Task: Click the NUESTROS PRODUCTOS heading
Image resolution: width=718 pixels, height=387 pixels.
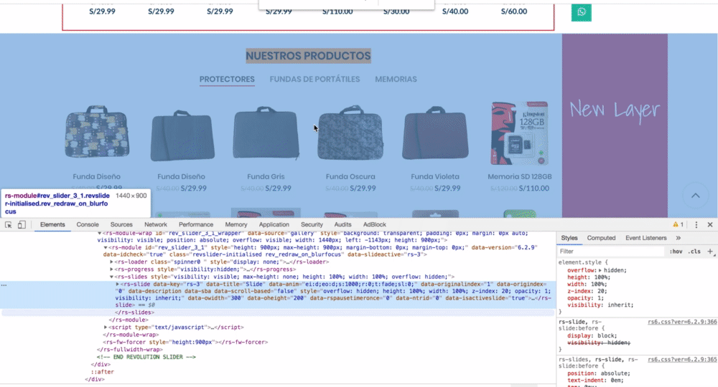Action: (x=308, y=56)
